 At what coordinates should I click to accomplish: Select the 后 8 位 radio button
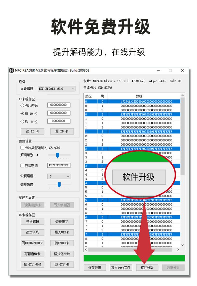pyautogui.click(x=22, y=121)
